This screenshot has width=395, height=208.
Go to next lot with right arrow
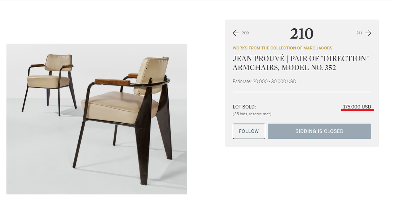click(368, 33)
